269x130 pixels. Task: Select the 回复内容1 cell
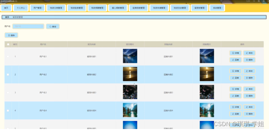168,57
